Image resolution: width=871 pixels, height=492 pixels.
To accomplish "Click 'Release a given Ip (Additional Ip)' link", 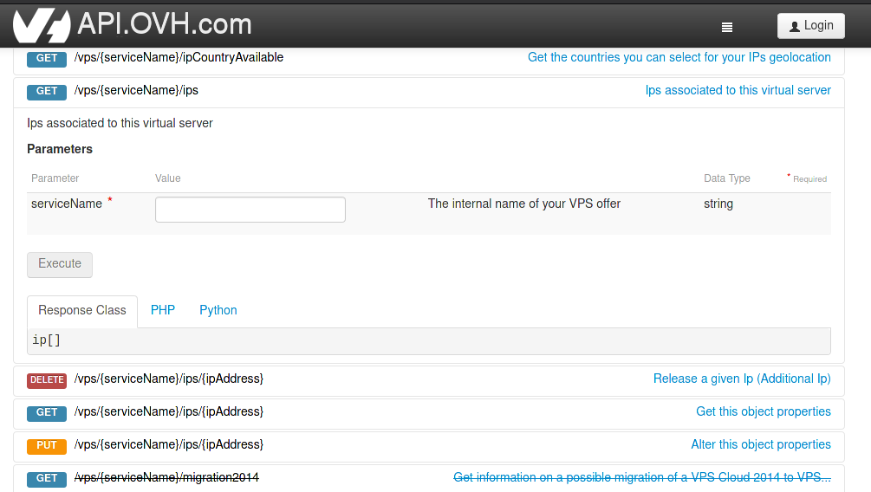I will tap(742, 379).
